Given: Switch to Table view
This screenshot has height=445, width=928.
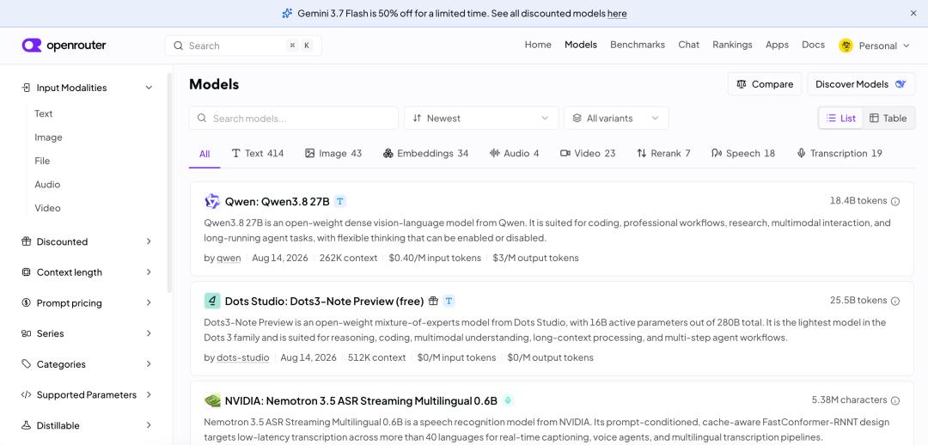Looking at the screenshot, I should [x=888, y=118].
